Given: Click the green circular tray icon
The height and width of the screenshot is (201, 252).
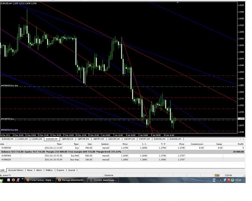Looking at the screenshot, I should 232,180.
